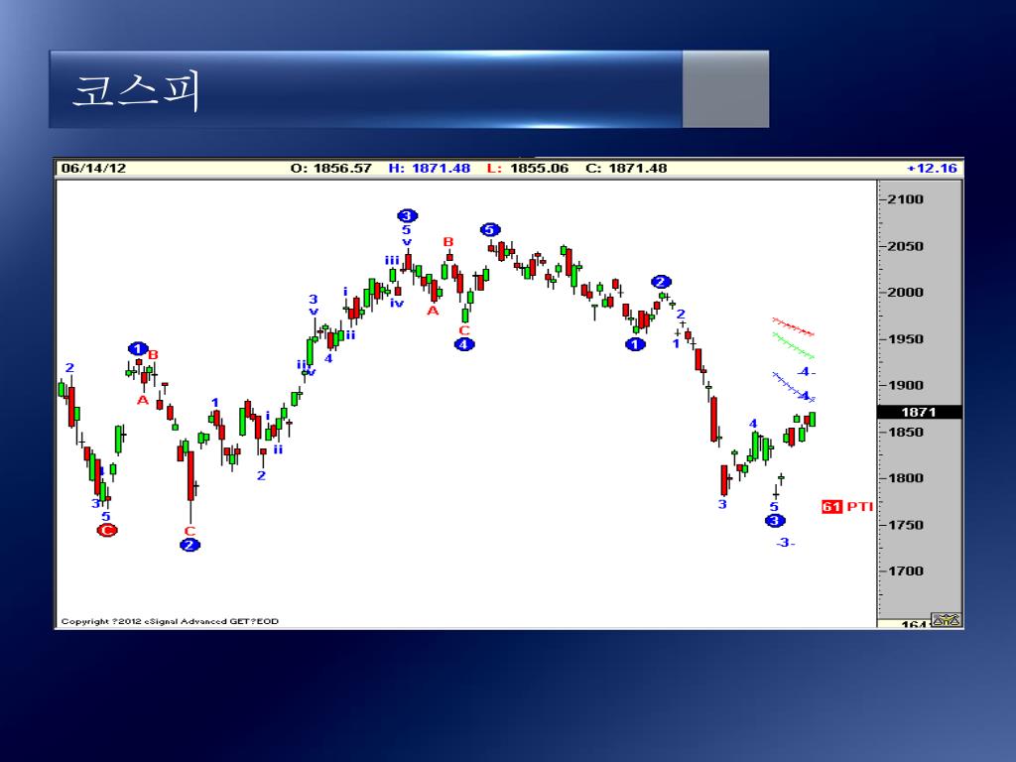The height and width of the screenshot is (762, 1016).
Task: Click the green projection channel line
Action: click(793, 345)
